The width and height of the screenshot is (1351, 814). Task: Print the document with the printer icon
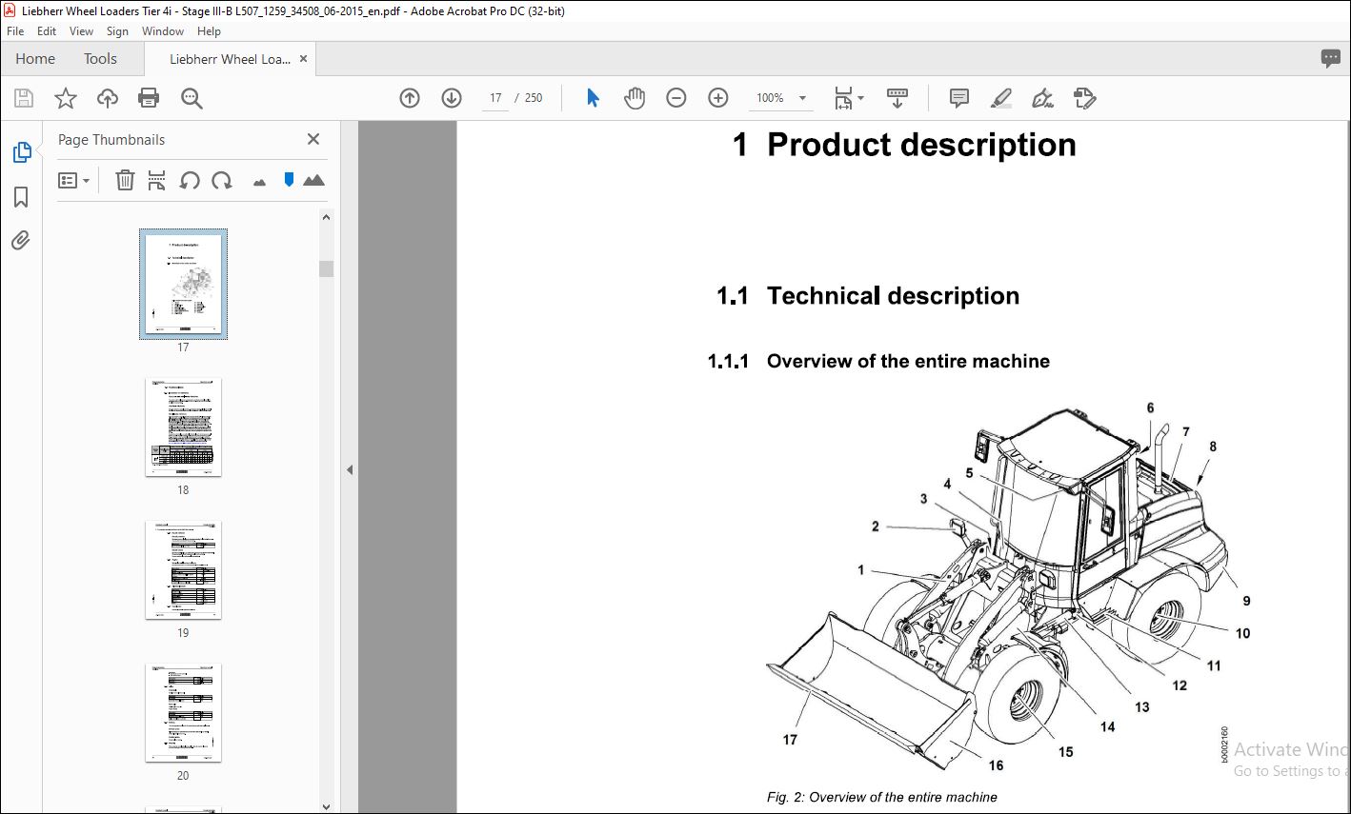click(x=149, y=98)
